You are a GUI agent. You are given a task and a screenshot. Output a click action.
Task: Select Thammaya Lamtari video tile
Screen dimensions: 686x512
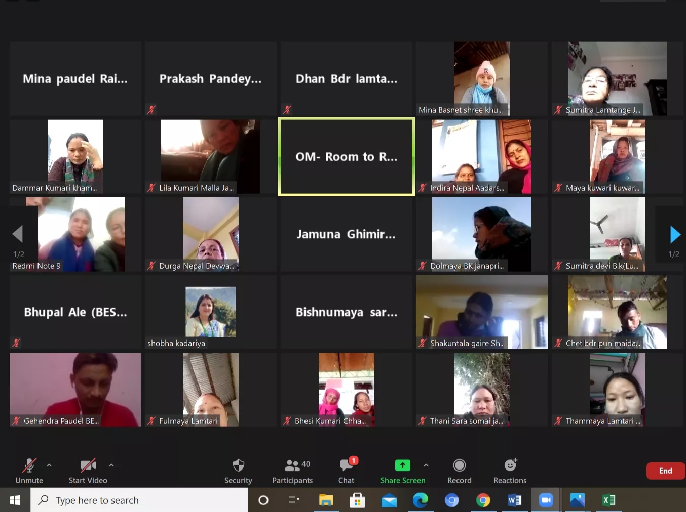point(617,390)
